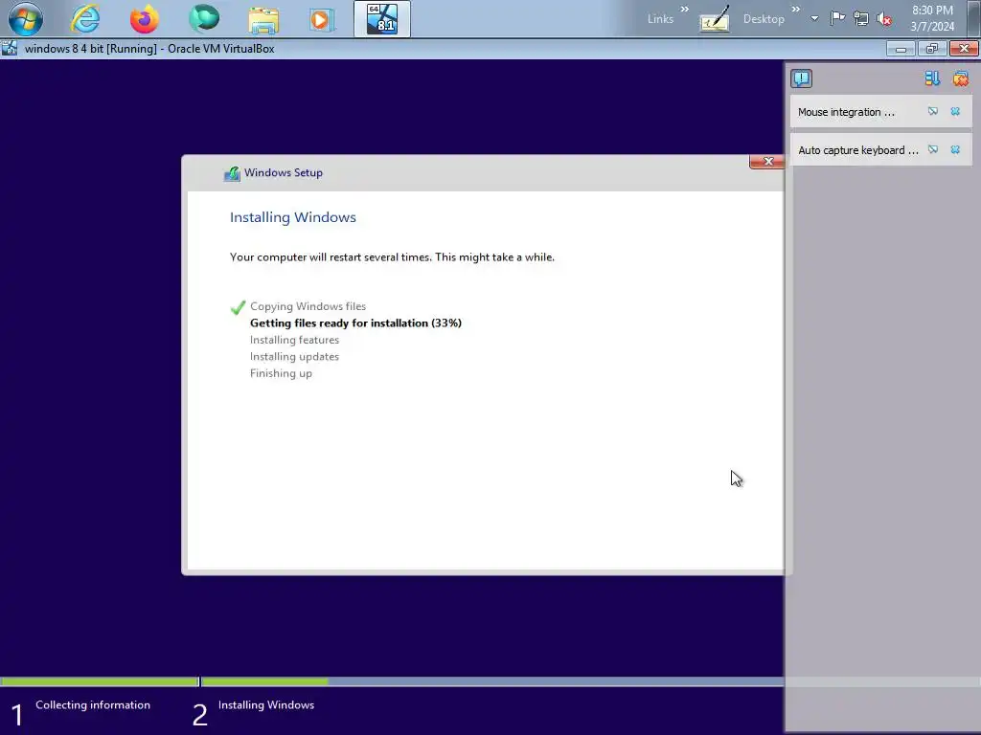
Task: Click the VirtualBox window title bar icon
Action: [x=10, y=48]
